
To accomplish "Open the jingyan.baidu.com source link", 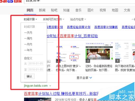I will pos(36,86).
